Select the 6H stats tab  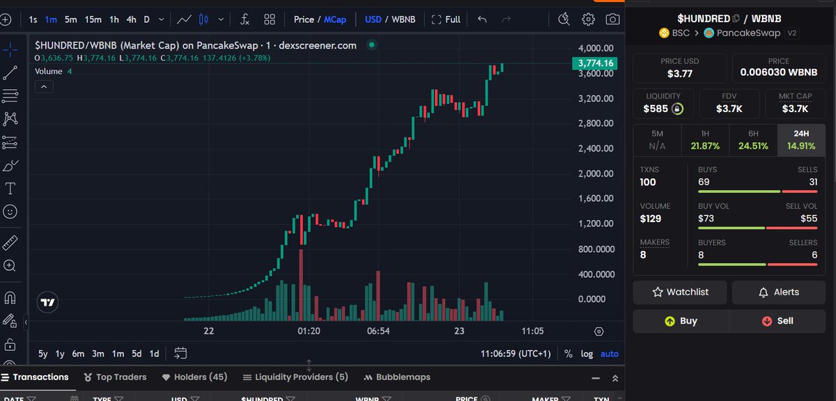(x=752, y=140)
